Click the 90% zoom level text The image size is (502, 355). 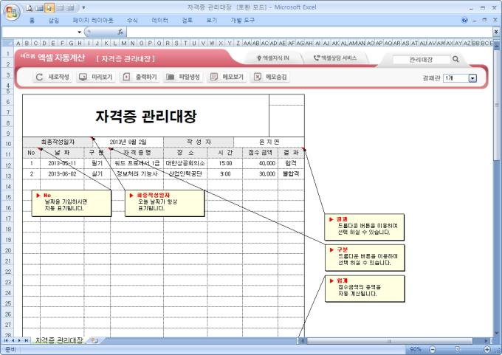415,349
